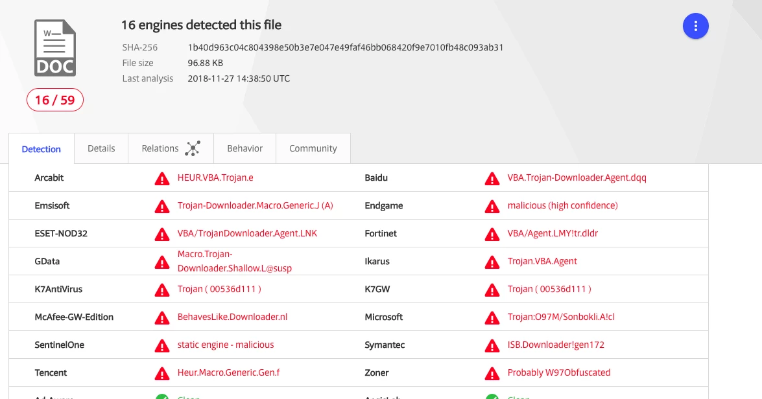Image resolution: width=762 pixels, height=399 pixels.
Task: Open the Relations tab
Action: (x=171, y=148)
